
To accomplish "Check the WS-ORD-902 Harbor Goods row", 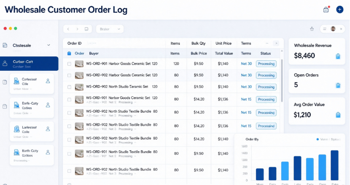I will [69, 75].
